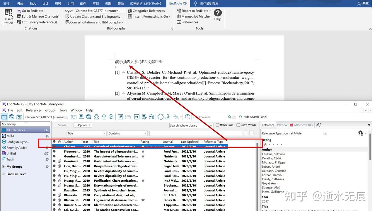Open the gear field-options dropdown in reference panel
Screen dimensions: 375x211
[362, 133]
